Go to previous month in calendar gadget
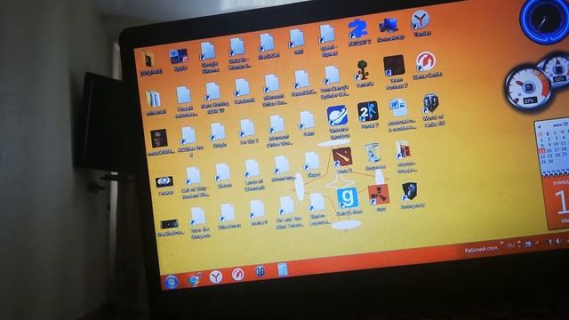569x320 pixels. pos(540,126)
